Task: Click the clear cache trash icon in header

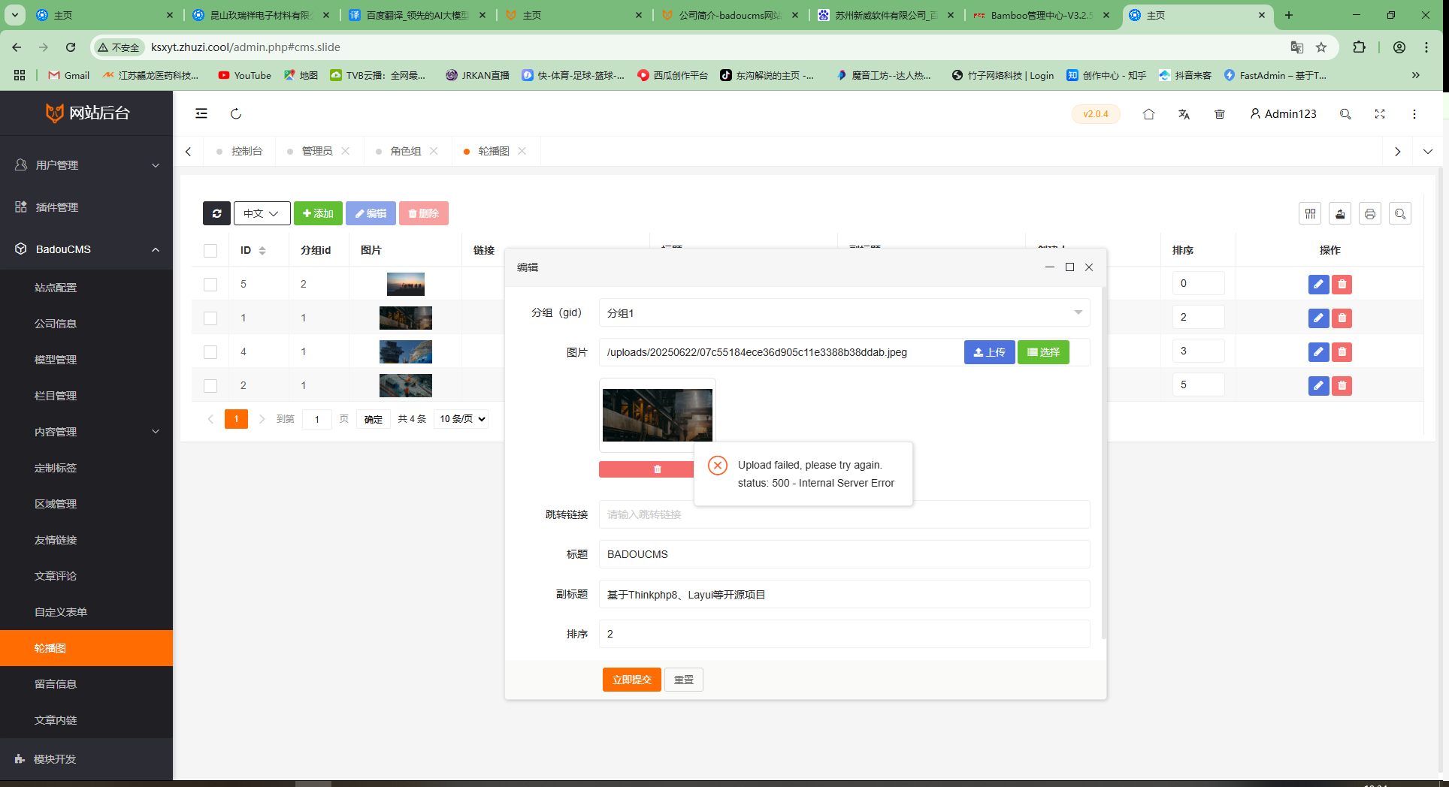Action: point(1219,113)
